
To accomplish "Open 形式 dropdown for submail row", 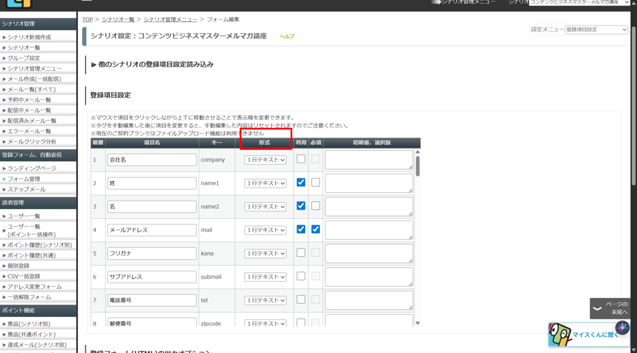I will tap(265, 277).
